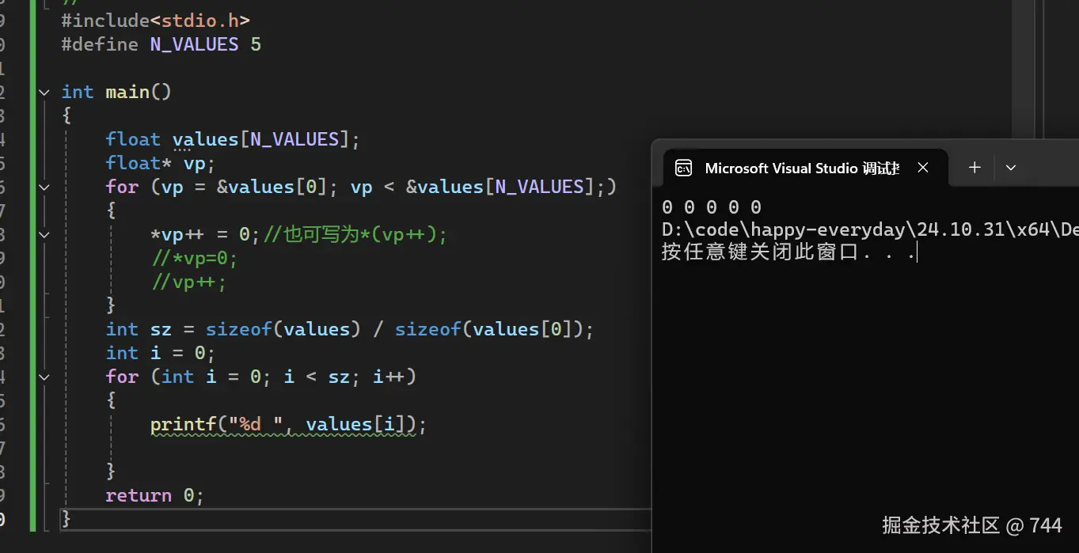Screen dimensions: 1079x553
Task: Select the N_VALUES macro definition
Action: click(195, 44)
